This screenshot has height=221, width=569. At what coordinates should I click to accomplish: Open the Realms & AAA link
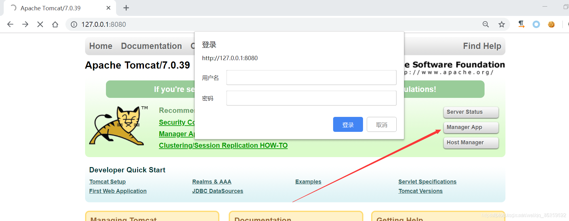coord(212,182)
